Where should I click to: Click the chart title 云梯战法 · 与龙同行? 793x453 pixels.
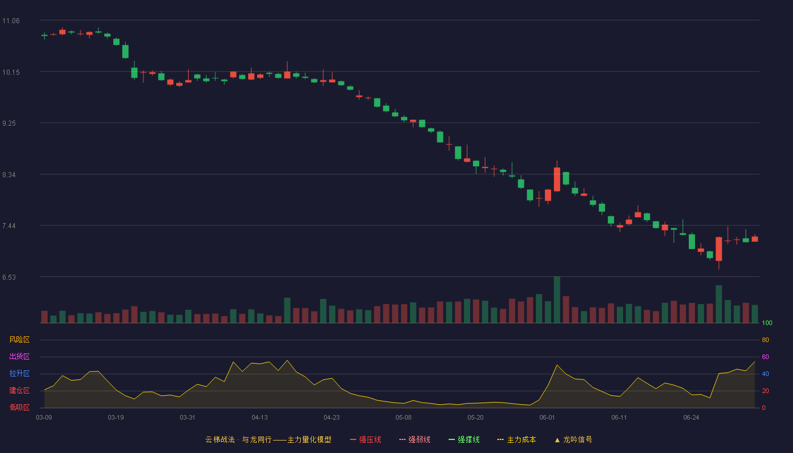click(x=238, y=439)
